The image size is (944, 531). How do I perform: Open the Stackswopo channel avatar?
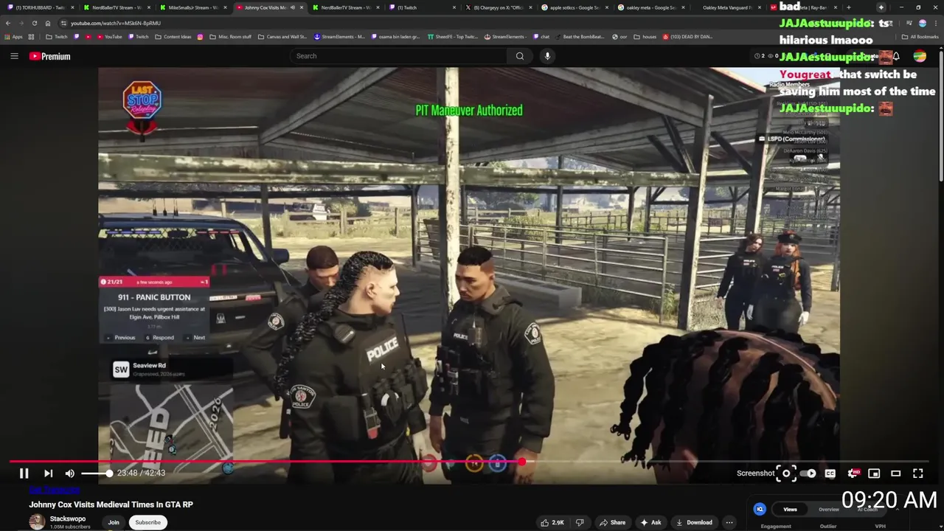(37, 522)
